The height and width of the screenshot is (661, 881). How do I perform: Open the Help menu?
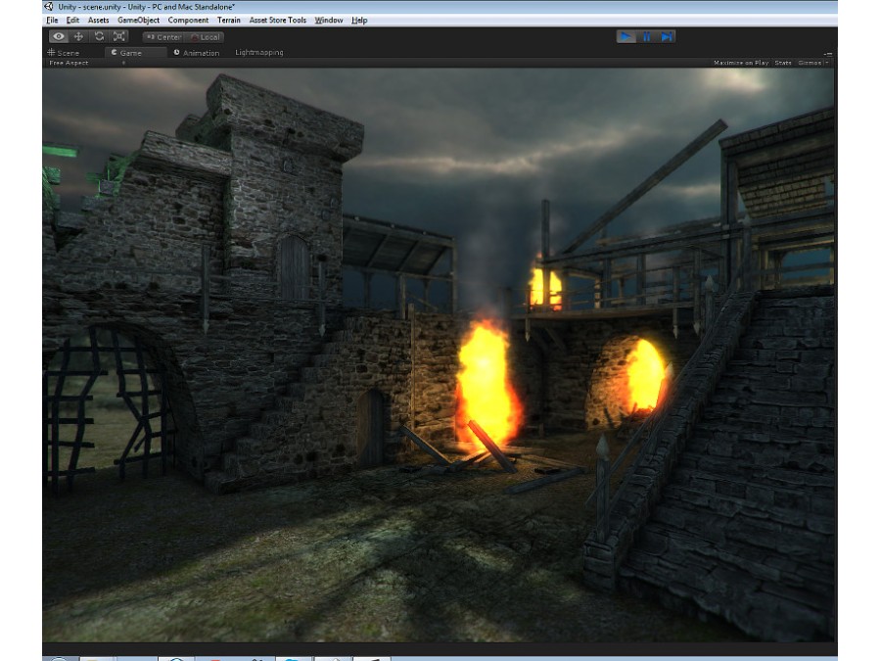point(359,21)
